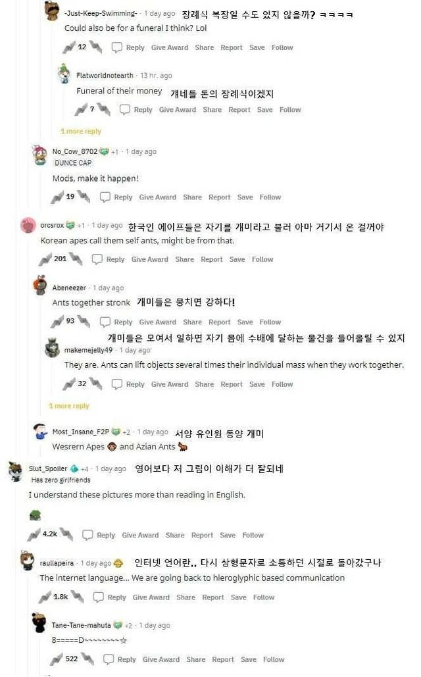This screenshot has height=677, width=421.
Task: Give Award to Abeneezer's comment
Action: click(157, 322)
